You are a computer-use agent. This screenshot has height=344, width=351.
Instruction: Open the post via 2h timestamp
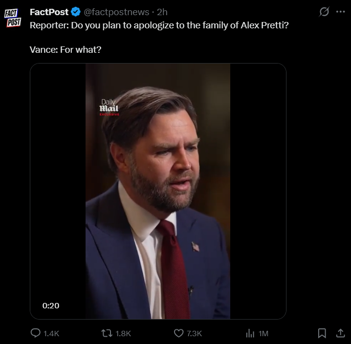(162, 12)
